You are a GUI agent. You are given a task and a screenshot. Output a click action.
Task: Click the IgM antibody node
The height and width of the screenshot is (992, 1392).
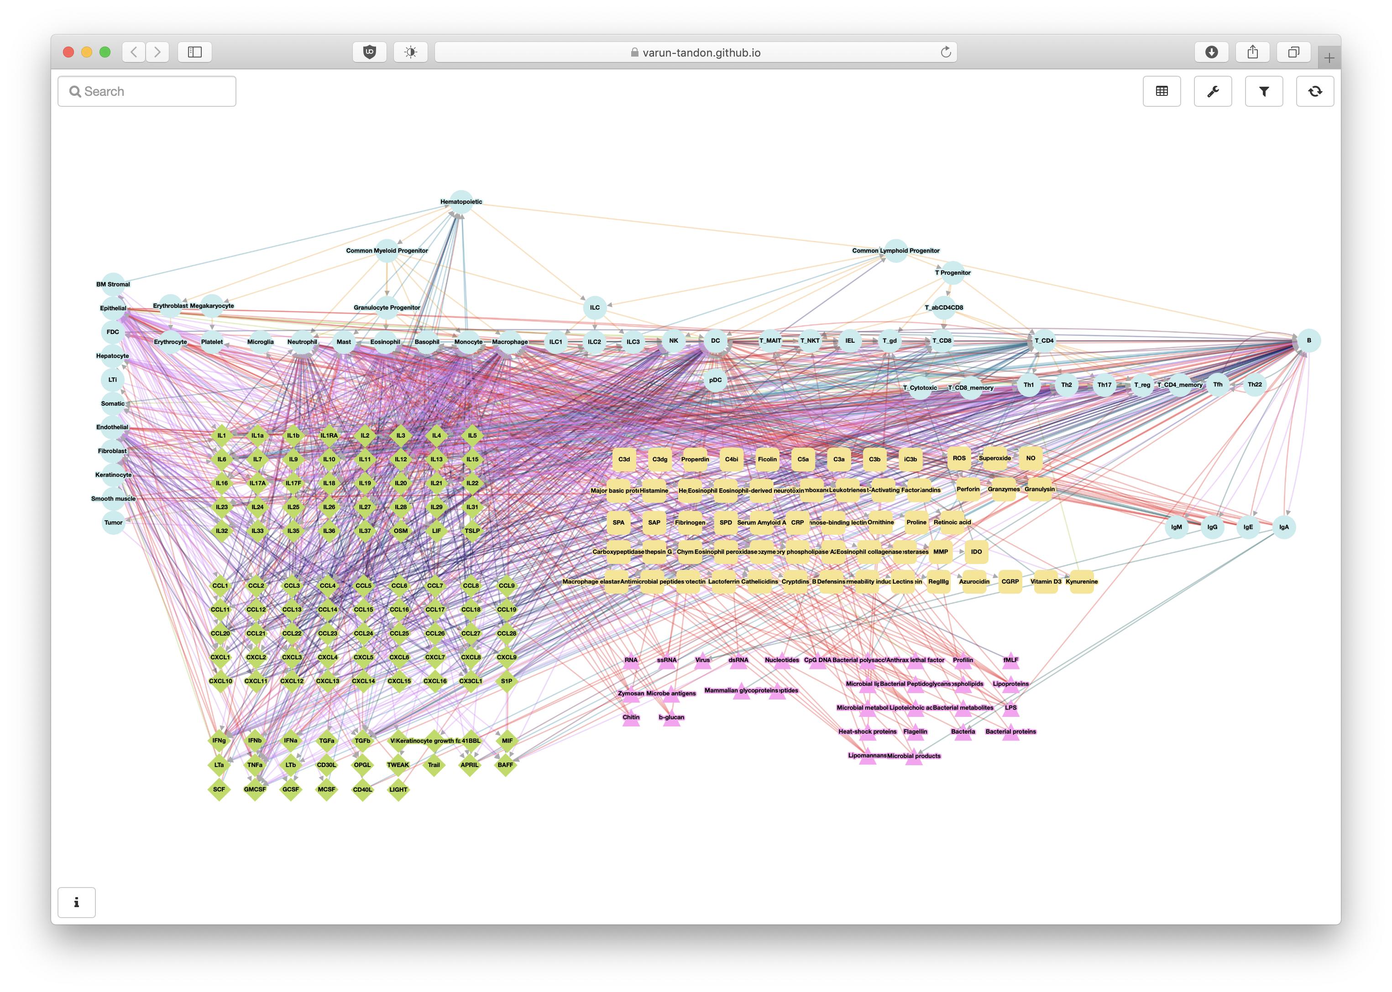[1177, 527]
